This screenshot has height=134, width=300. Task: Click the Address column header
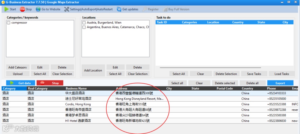121,88
